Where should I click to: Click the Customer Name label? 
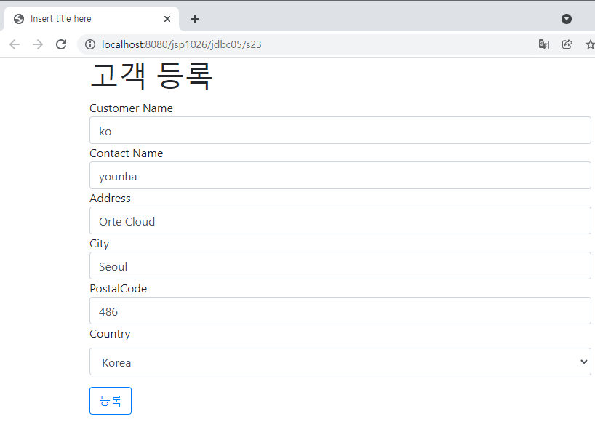point(132,108)
